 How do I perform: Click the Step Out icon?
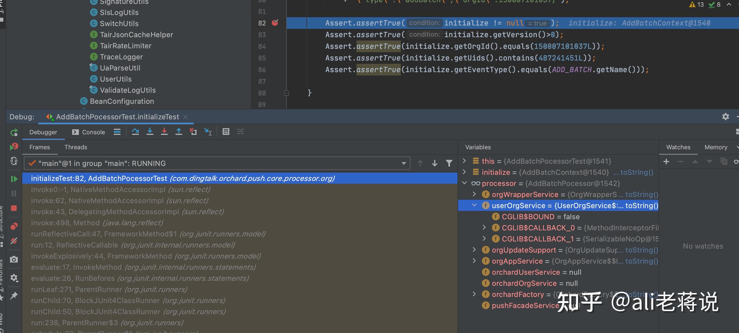(179, 132)
